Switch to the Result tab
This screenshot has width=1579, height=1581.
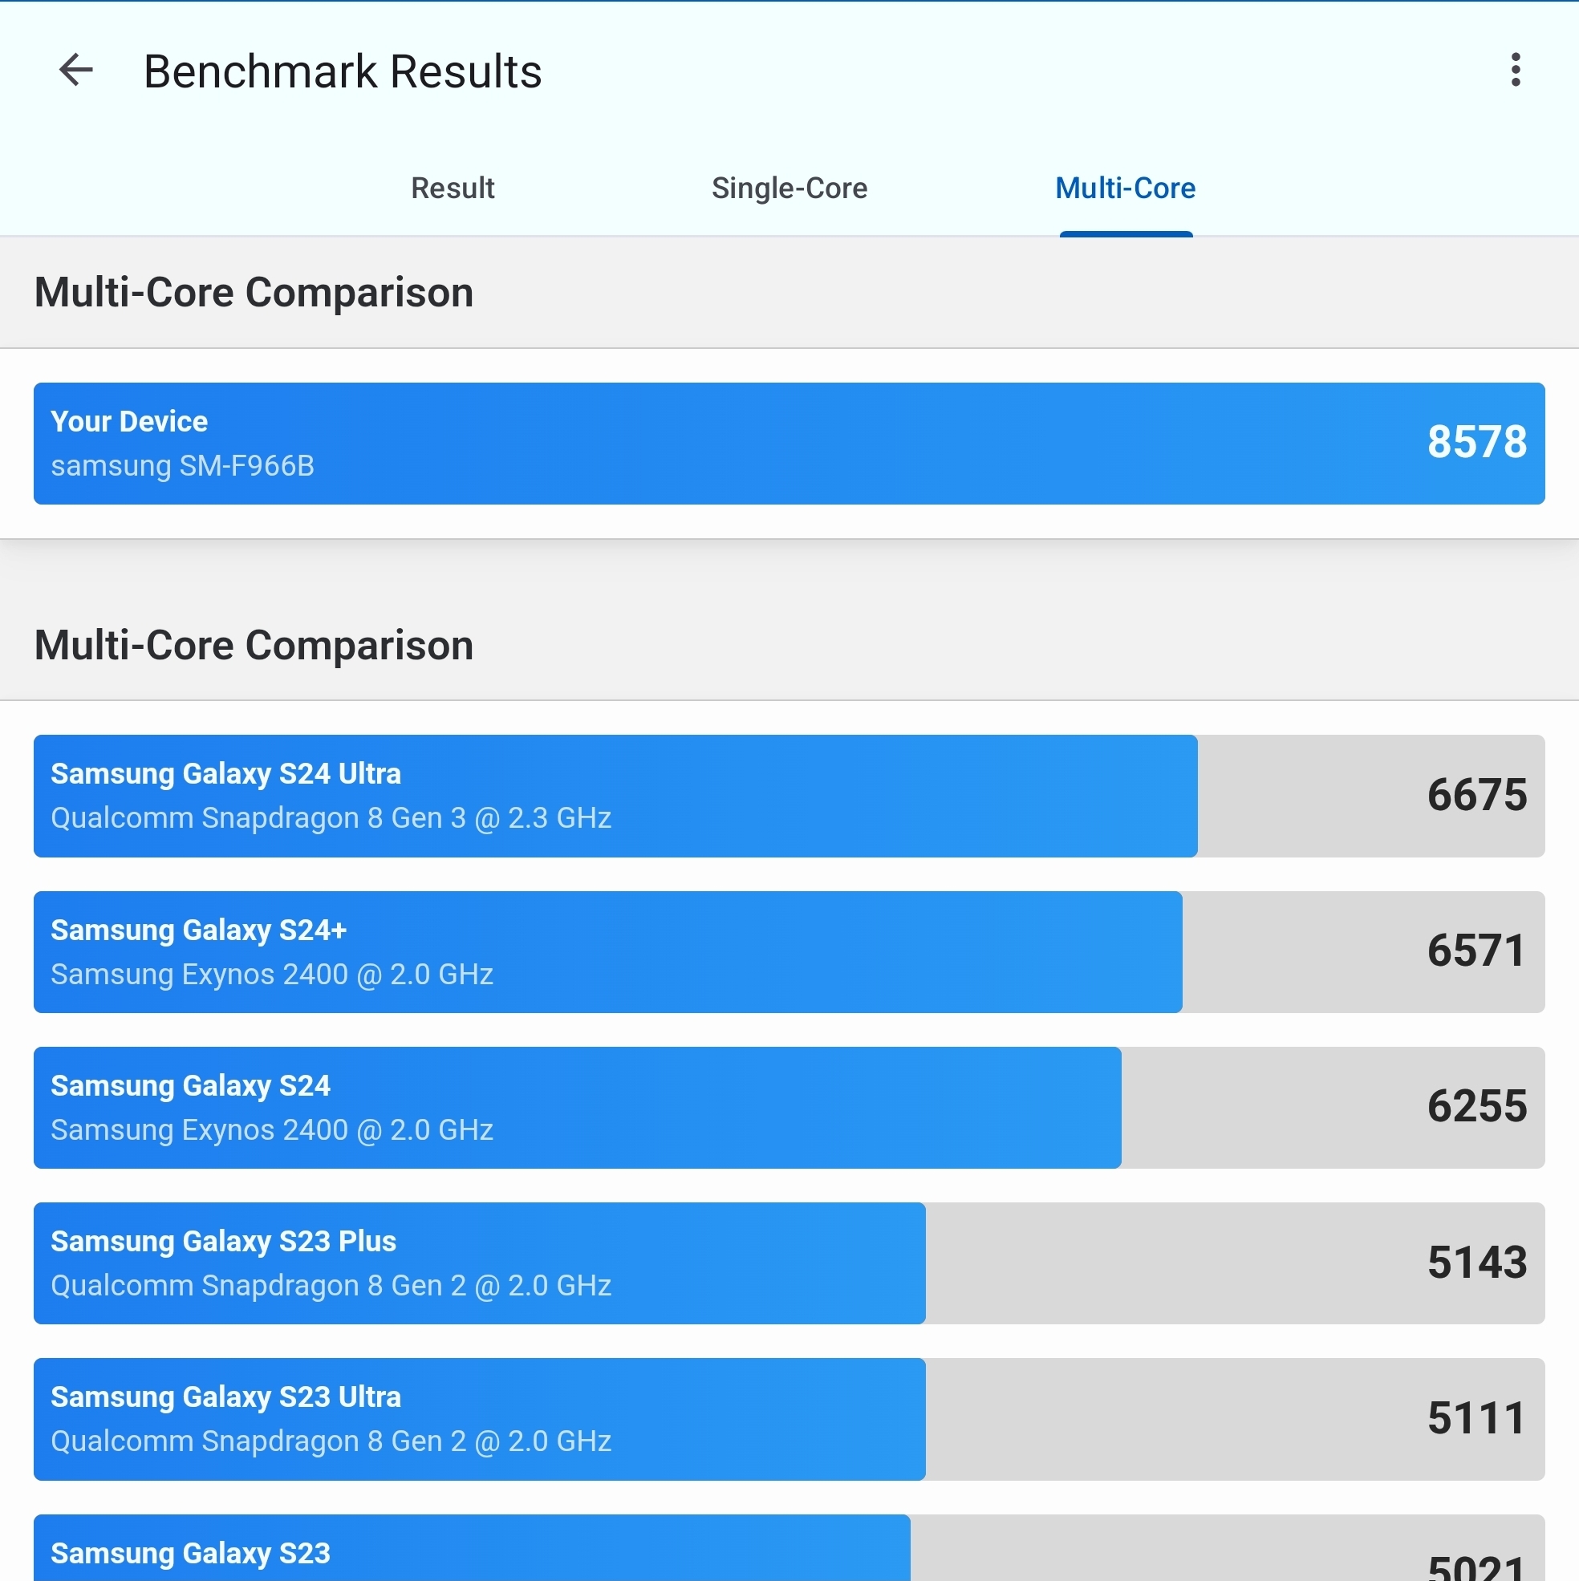[452, 189]
